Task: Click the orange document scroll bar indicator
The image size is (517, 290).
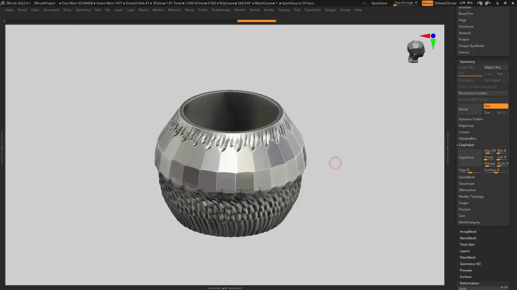Action: (256, 21)
